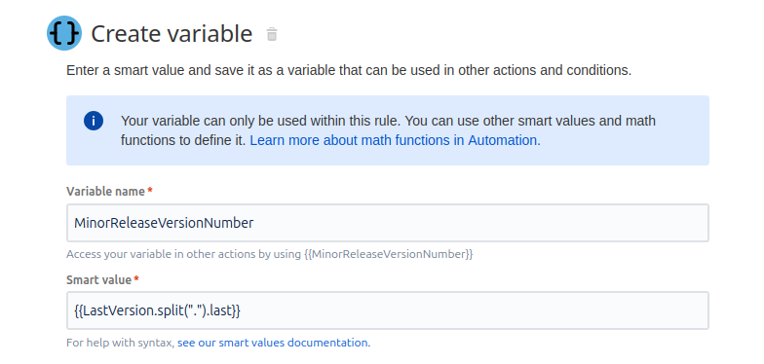
Task: Place cursor in LastVersion.split smart value text
Action: tap(157, 311)
